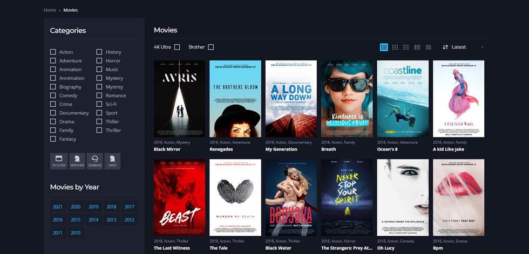This screenshot has width=529, height=254.
Task: Enable the Sci-Fi category checkbox
Action: click(x=99, y=104)
